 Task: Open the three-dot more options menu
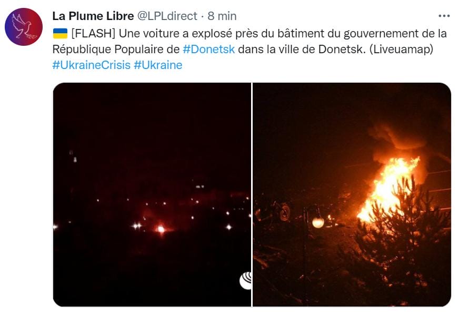pos(444,16)
